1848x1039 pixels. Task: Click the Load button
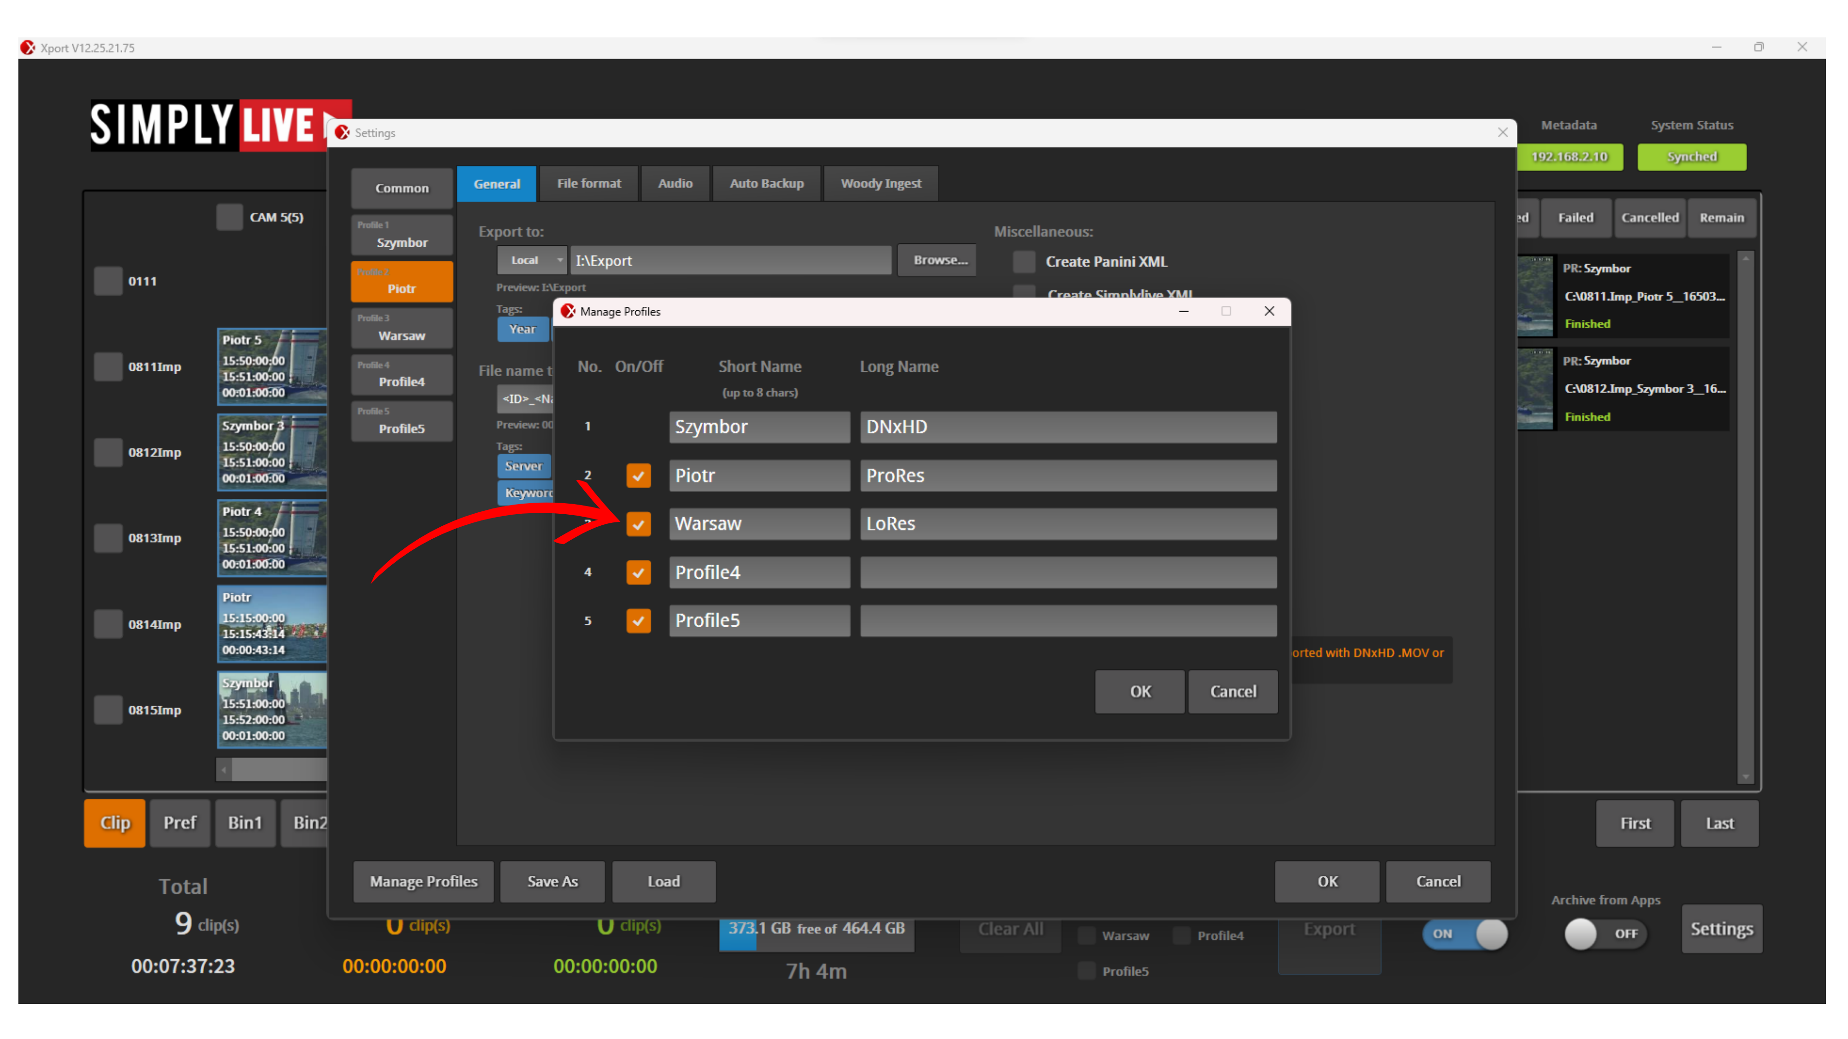click(x=664, y=881)
